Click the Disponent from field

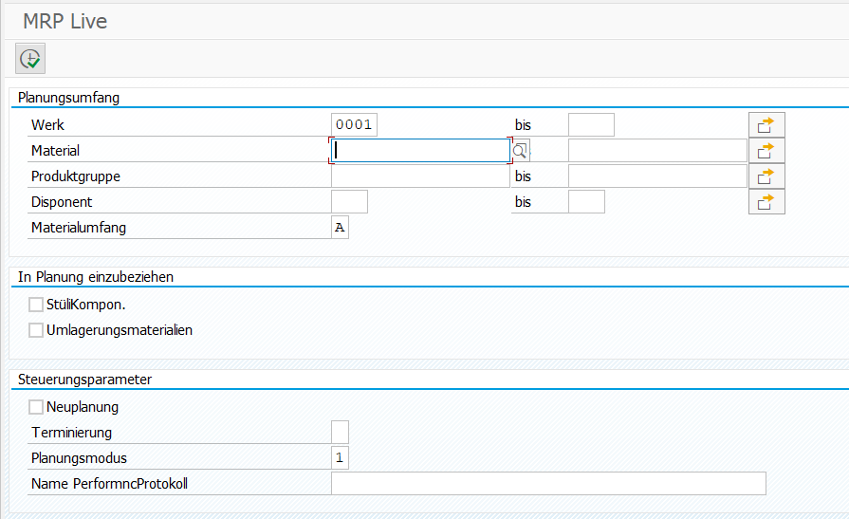349,201
